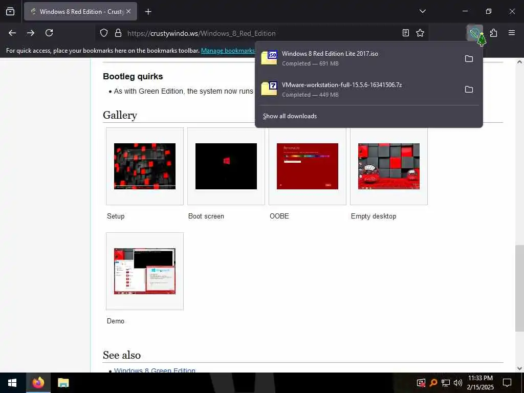This screenshot has width=524, height=393.
Task: Click the scrollbar up arrow
Action: click(x=519, y=62)
